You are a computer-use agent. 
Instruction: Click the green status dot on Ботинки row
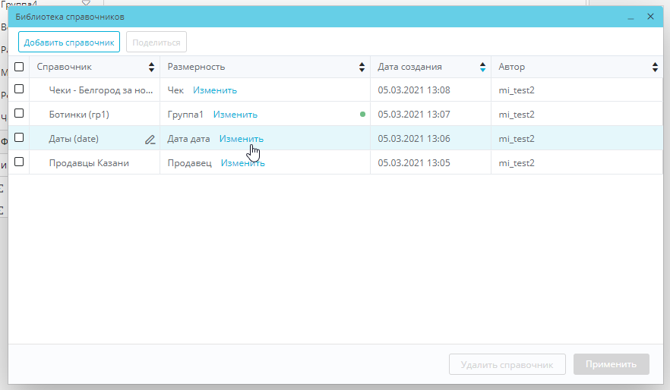pos(362,115)
